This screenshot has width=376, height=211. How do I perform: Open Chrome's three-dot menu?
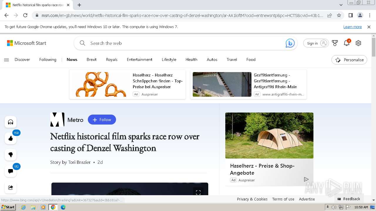point(369,15)
